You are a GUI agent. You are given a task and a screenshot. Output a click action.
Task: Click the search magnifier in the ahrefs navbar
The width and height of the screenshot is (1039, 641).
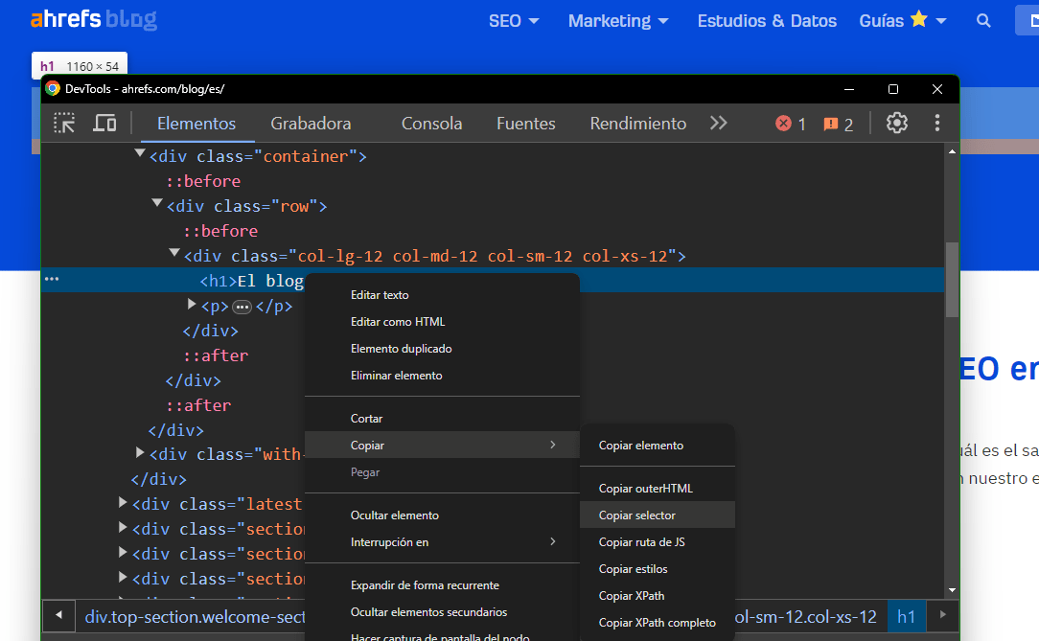pos(983,19)
